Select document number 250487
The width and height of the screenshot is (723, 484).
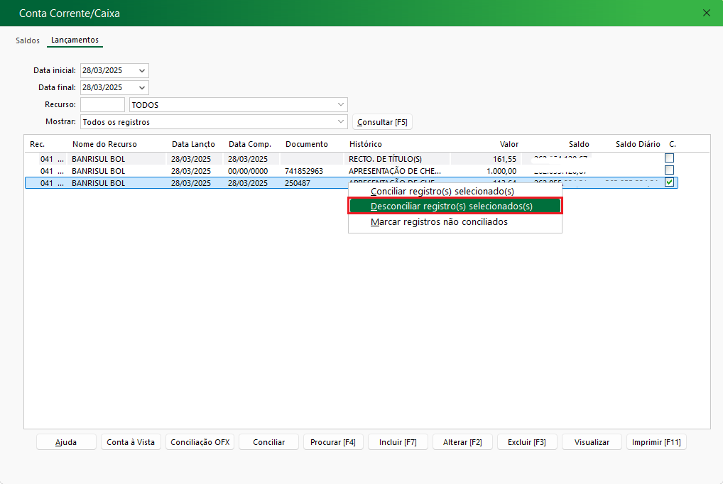pos(298,183)
